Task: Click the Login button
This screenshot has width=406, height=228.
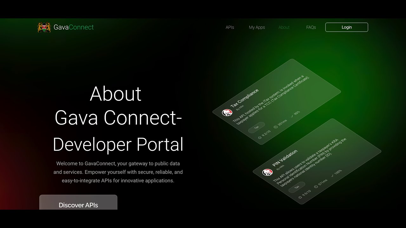Action: [347, 27]
